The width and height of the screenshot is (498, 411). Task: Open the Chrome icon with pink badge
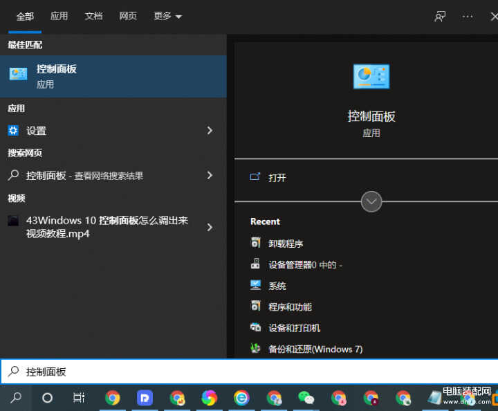click(x=338, y=398)
